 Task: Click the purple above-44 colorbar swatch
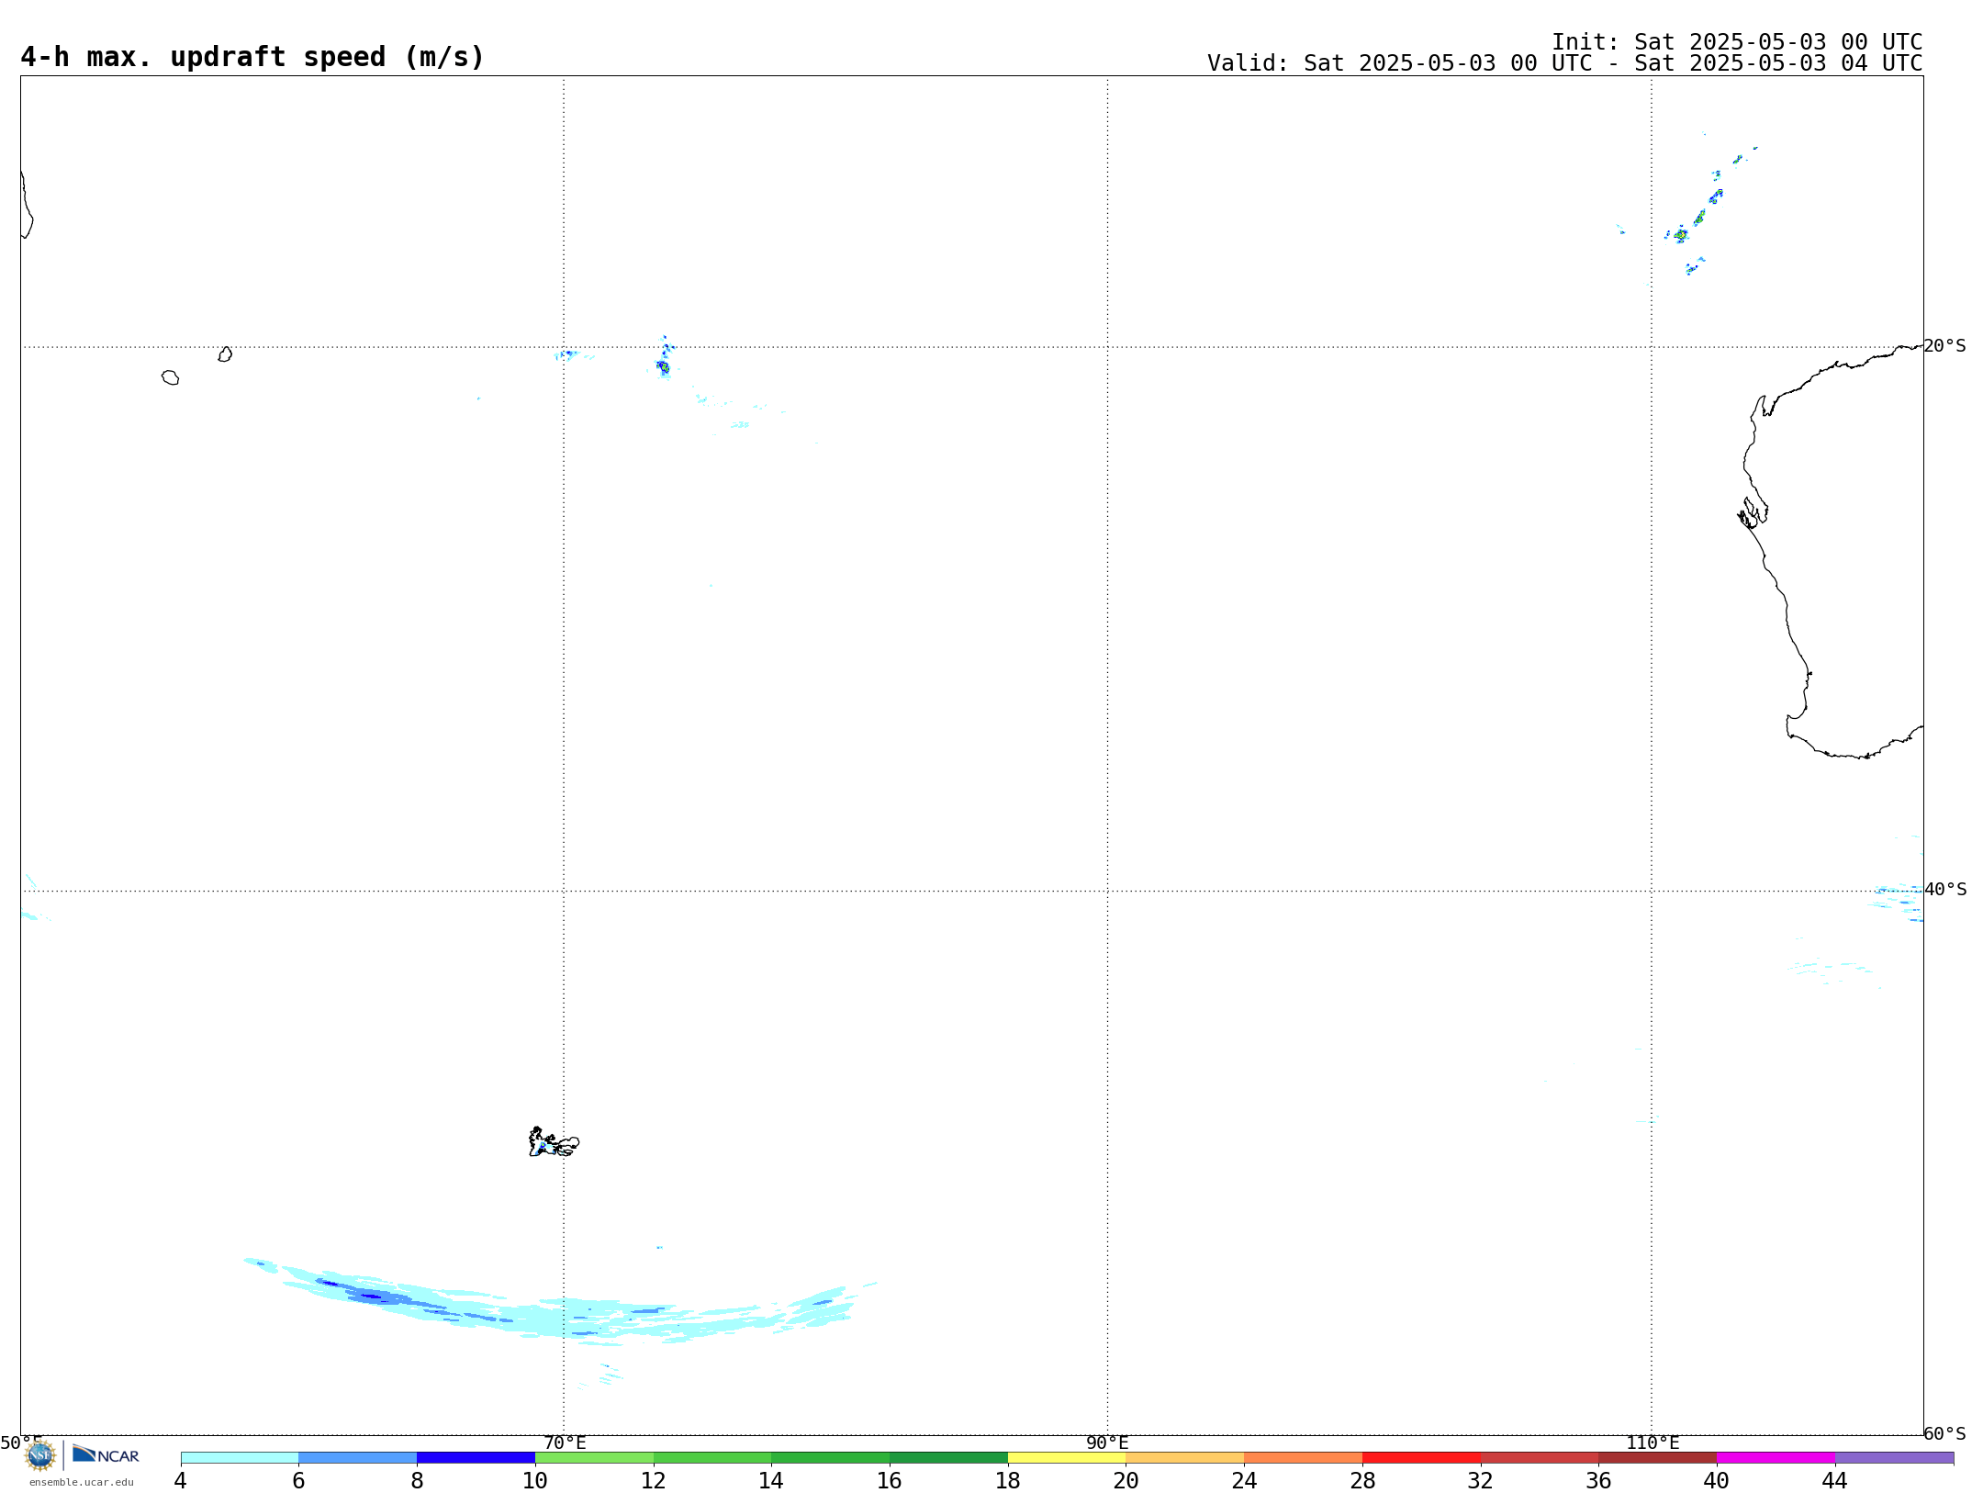click(x=1894, y=1458)
